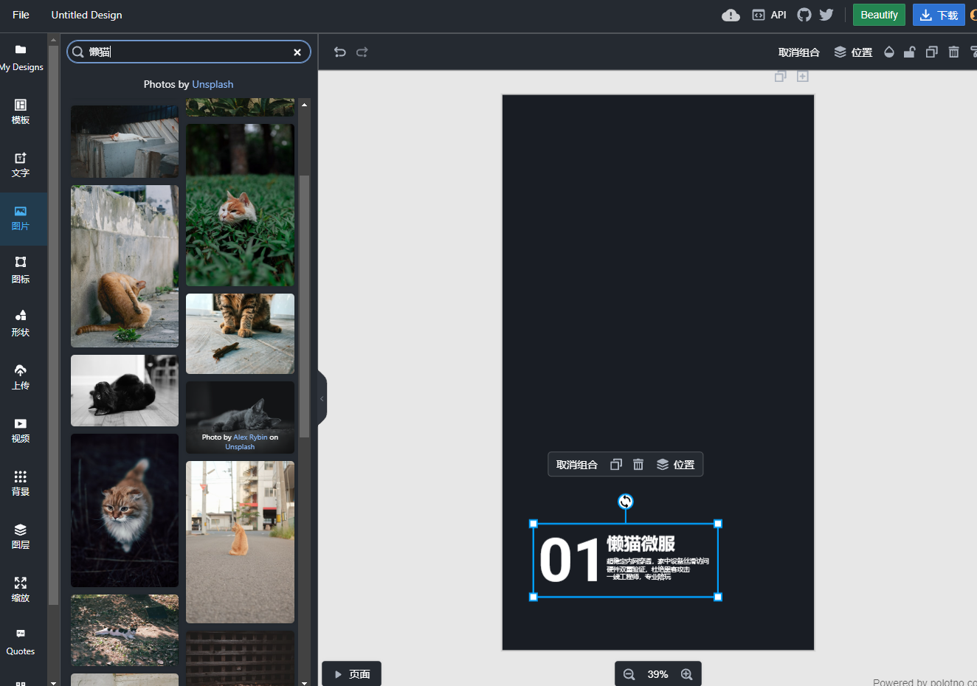Open the opacity droplet control
The image size is (977, 686).
pos(889,52)
